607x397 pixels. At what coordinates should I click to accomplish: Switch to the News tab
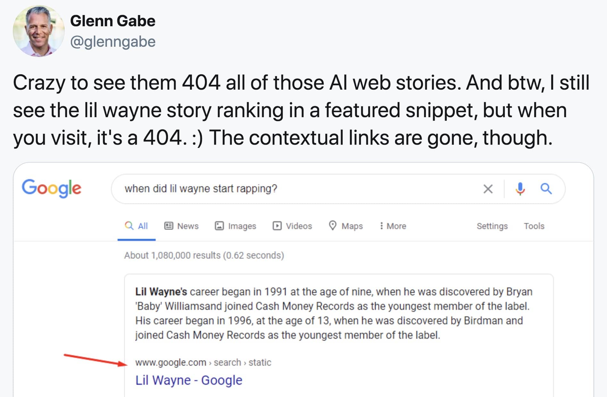coord(182,226)
